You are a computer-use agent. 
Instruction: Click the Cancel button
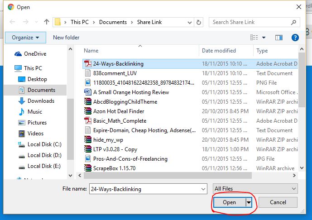tap(278, 202)
